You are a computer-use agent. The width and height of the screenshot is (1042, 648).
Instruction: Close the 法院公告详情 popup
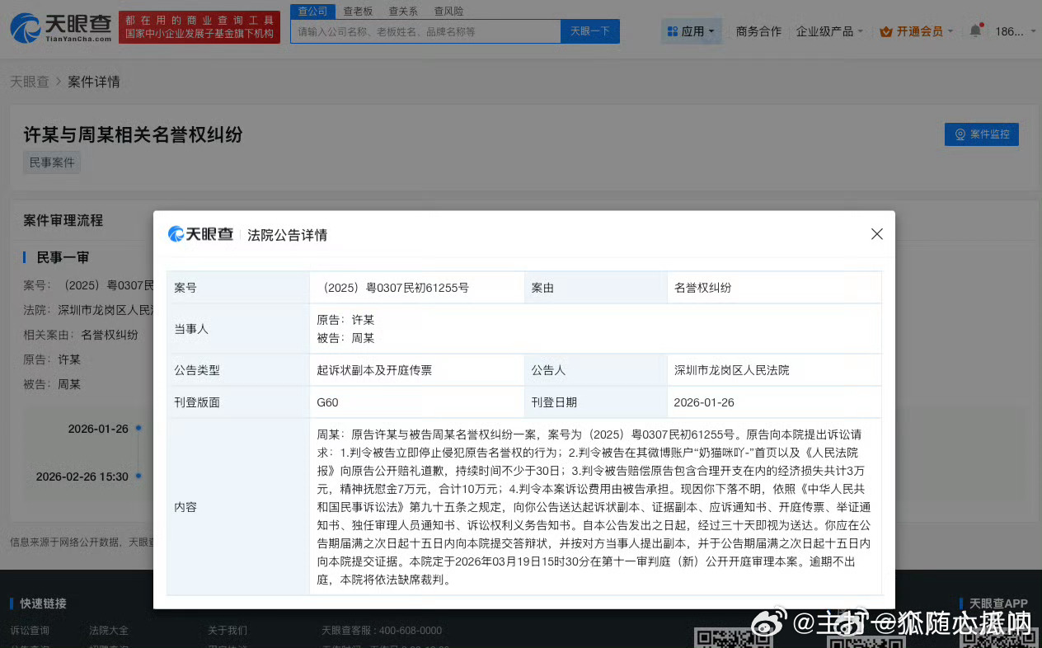click(876, 234)
